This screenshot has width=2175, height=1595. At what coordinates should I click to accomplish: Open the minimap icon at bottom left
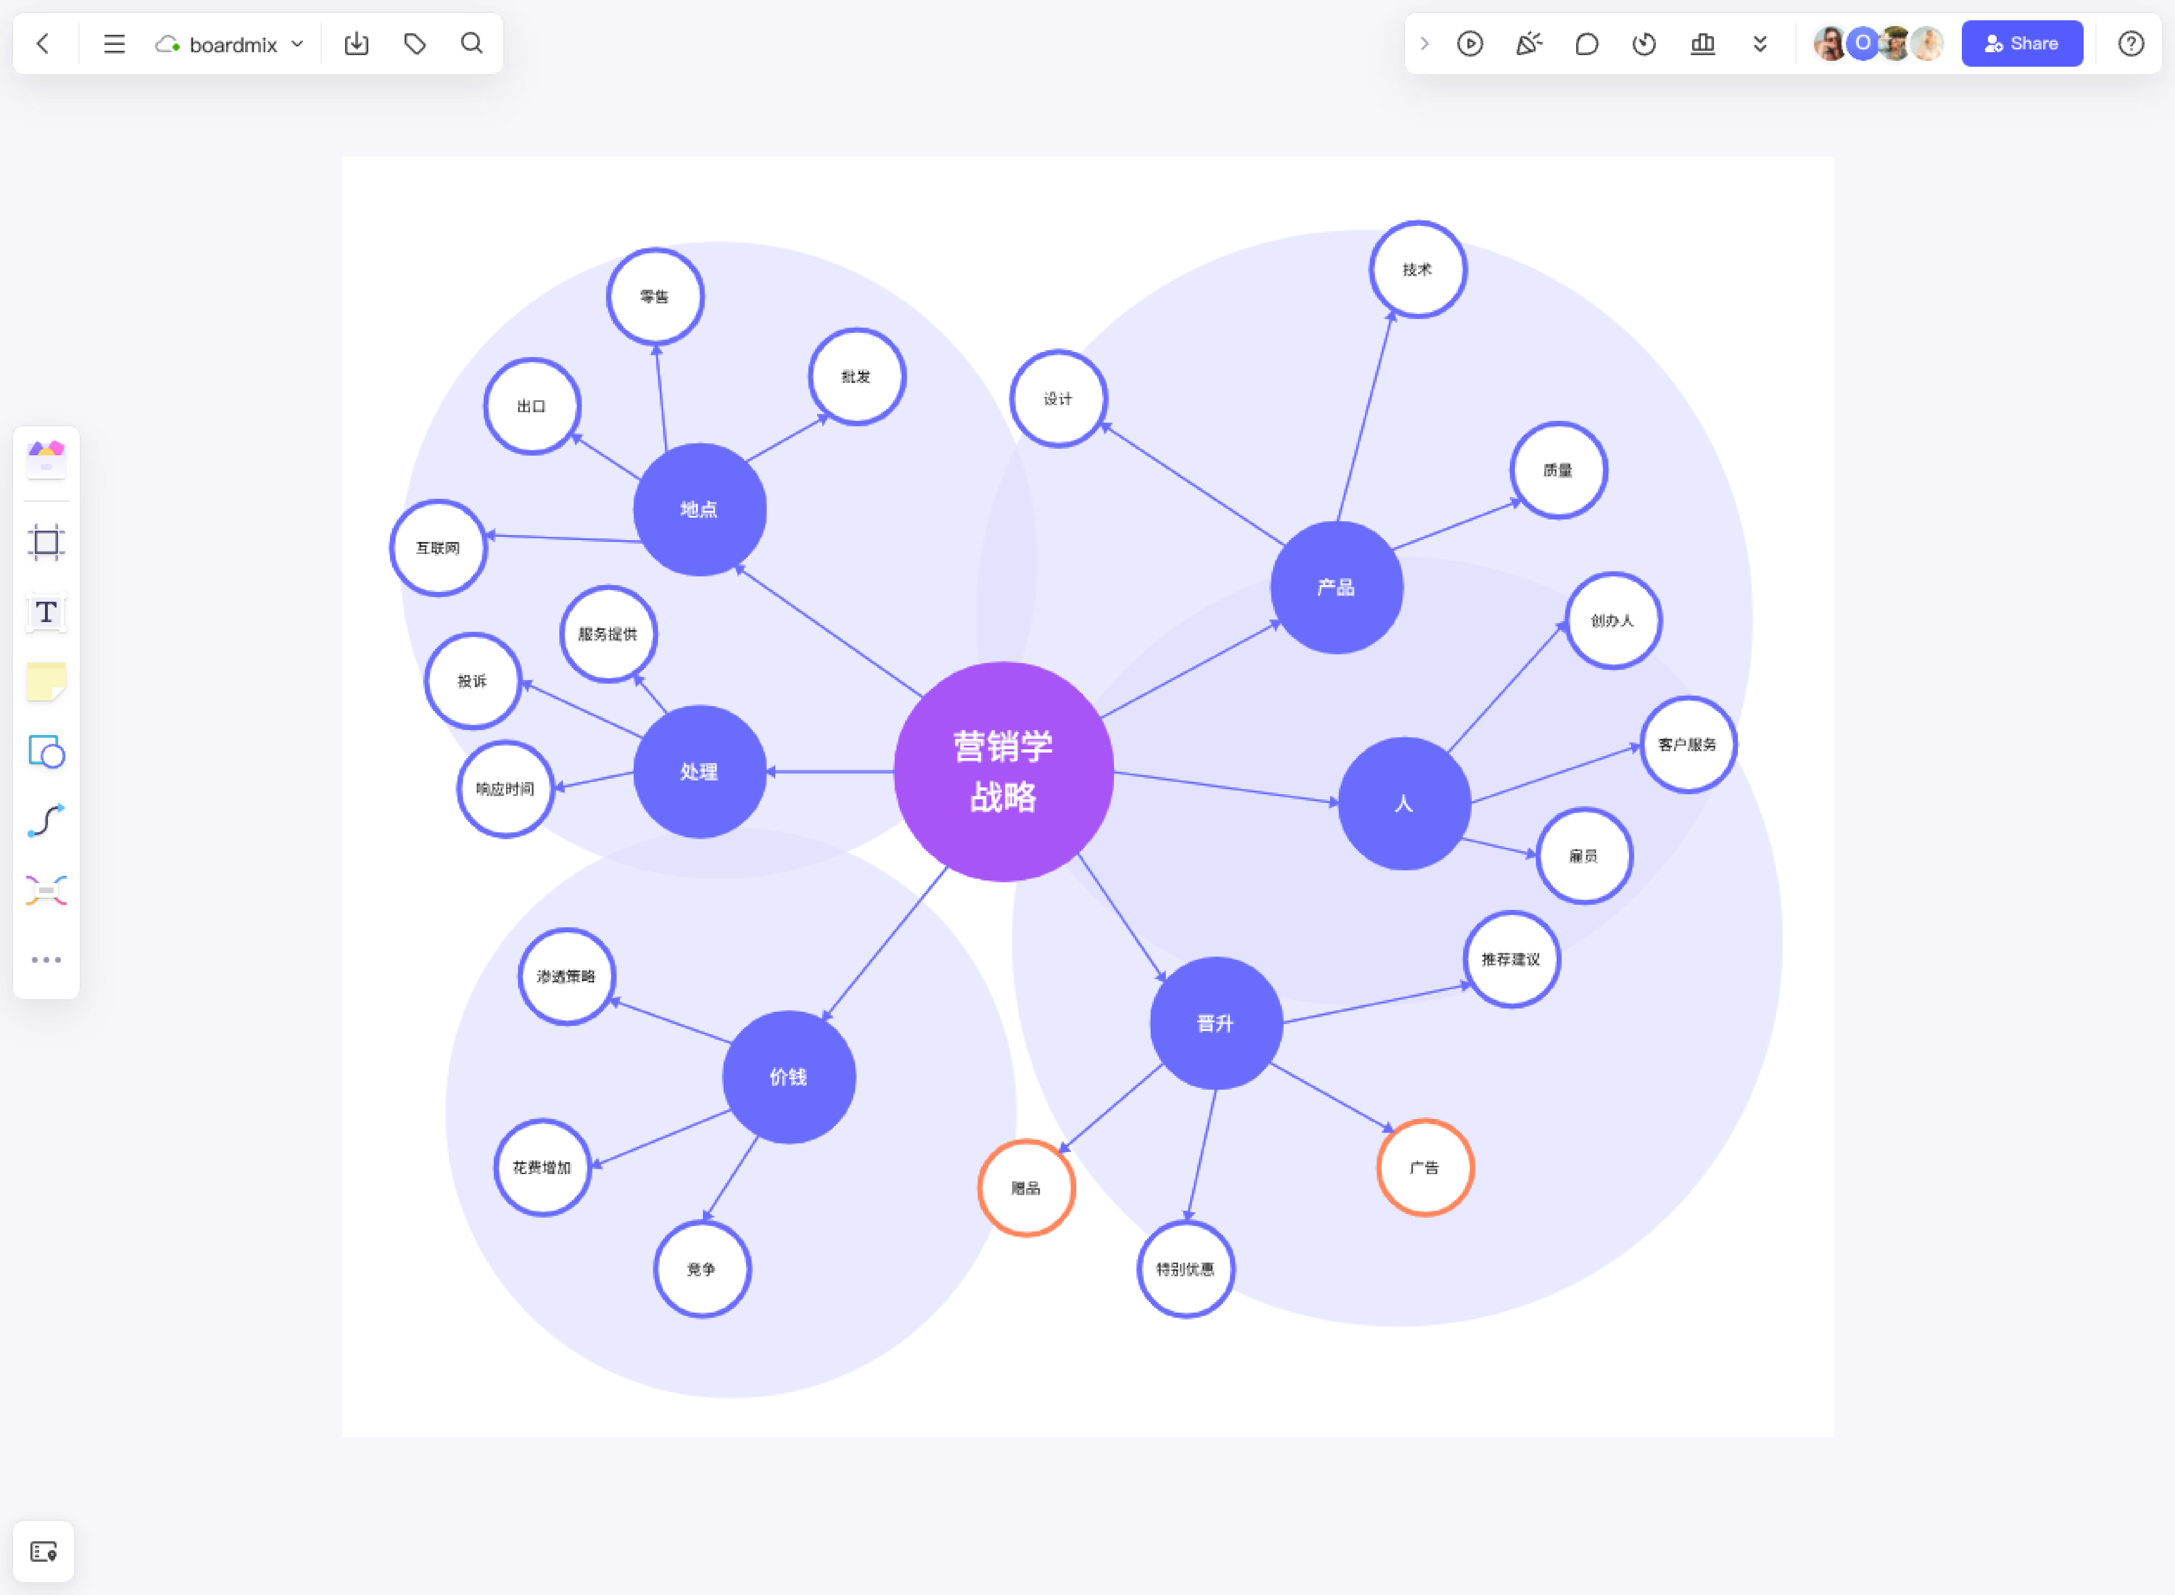coord(43,1551)
